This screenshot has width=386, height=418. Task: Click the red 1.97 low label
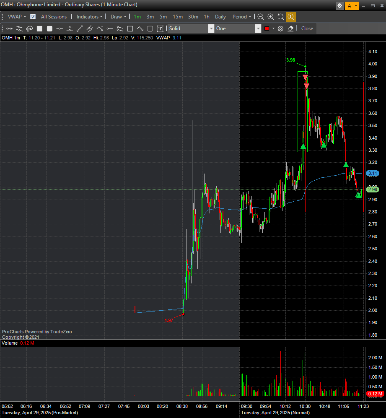169,320
